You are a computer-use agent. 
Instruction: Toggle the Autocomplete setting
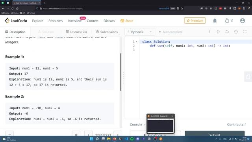click(170, 32)
